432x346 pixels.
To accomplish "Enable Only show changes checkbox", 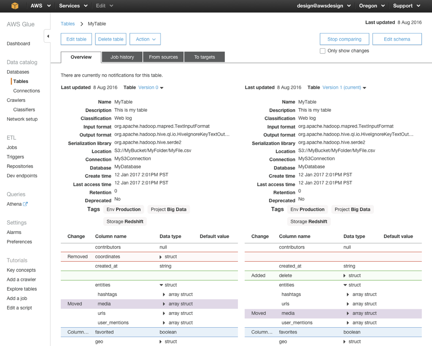I will [x=322, y=51].
